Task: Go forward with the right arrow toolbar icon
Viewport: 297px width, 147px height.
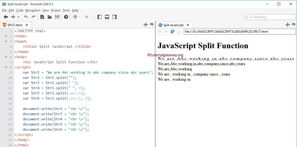Action: coord(13,17)
